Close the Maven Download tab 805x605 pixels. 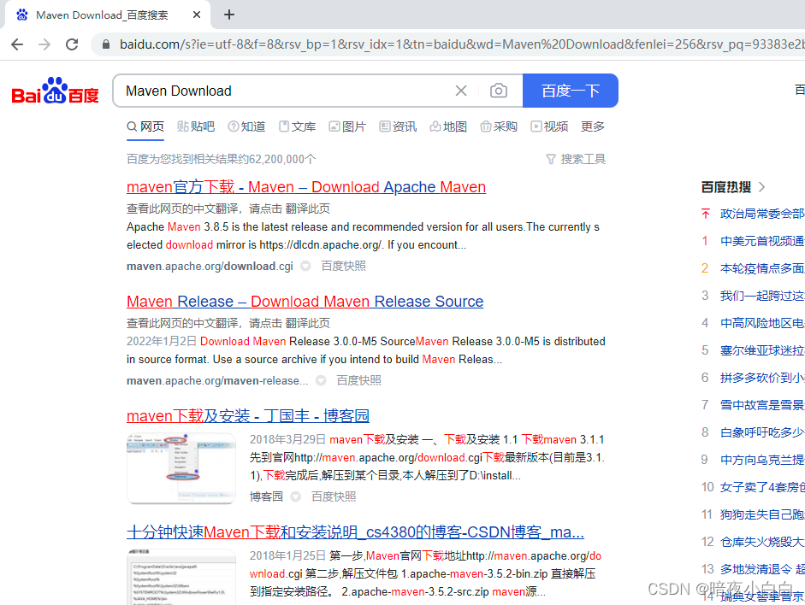click(197, 15)
